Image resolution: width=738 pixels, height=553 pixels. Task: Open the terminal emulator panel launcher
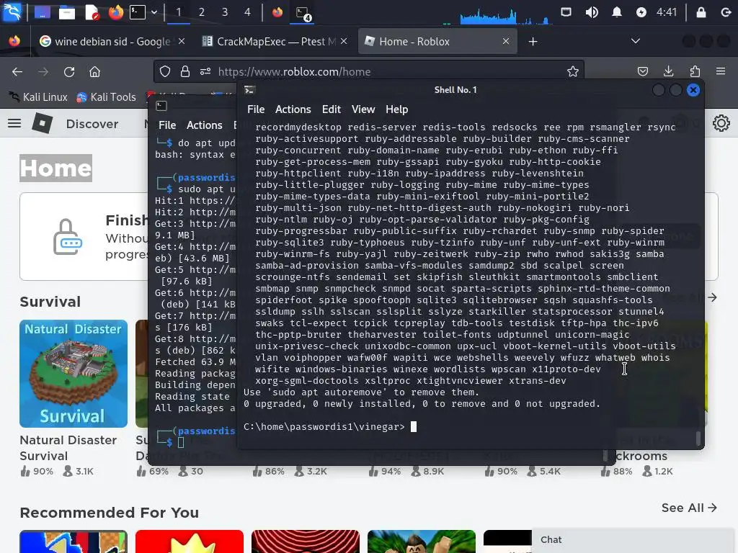(x=138, y=12)
